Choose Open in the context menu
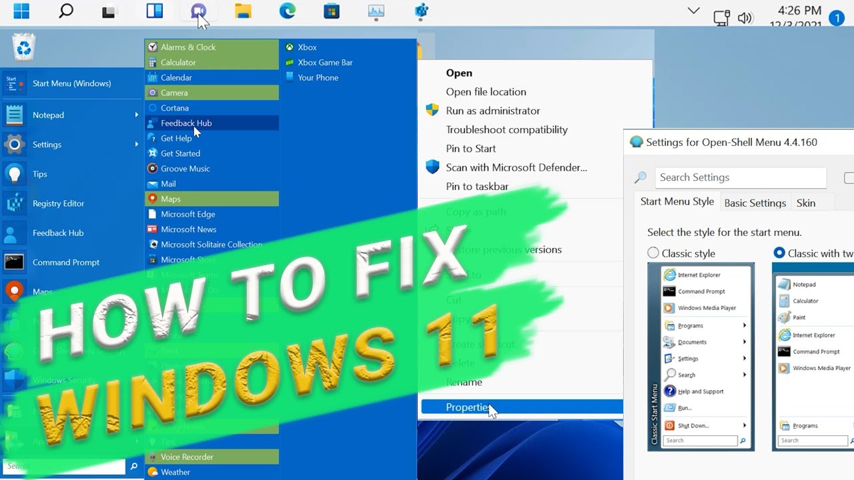The height and width of the screenshot is (480, 854). tap(459, 73)
